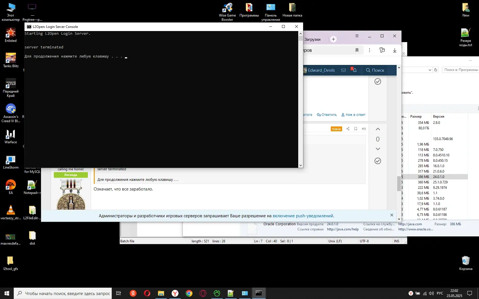Open the dist folder on desktop
Viewport: 479px width, 299px height.
pos(32,238)
